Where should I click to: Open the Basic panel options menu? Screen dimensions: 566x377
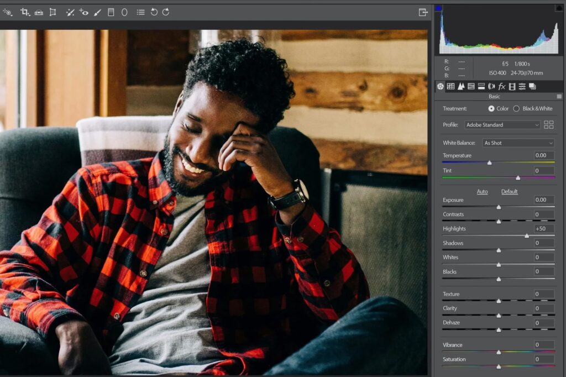pyautogui.click(x=559, y=96)
